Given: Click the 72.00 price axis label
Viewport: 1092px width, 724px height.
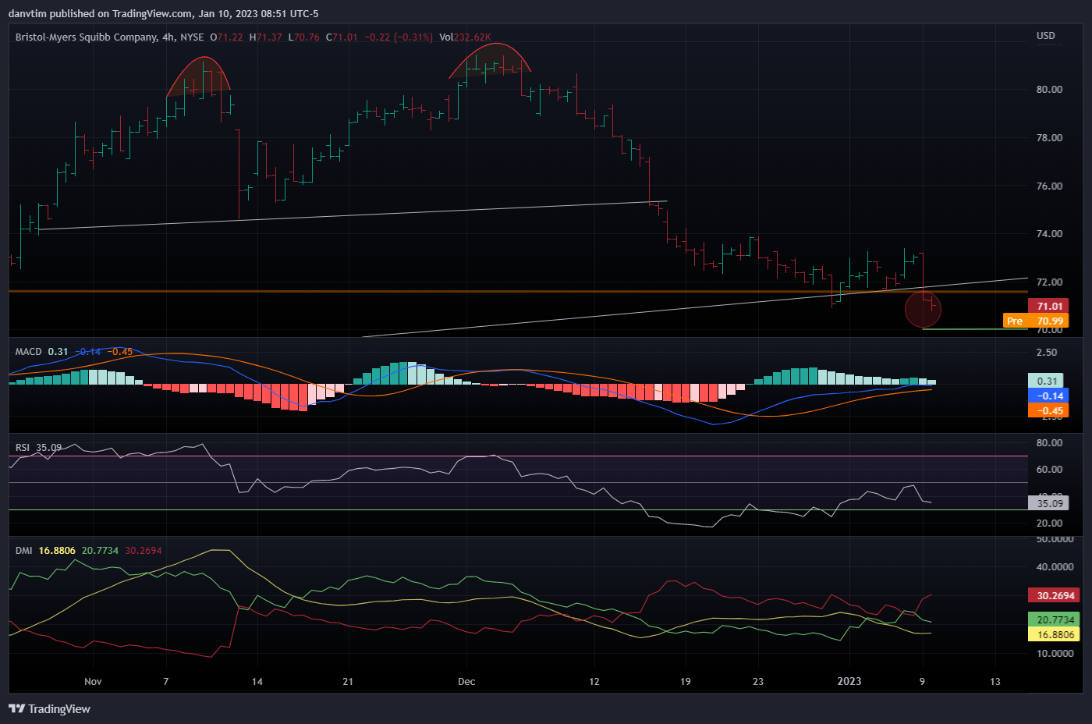Looking at the screenshot, I should tap(1049, 282).
